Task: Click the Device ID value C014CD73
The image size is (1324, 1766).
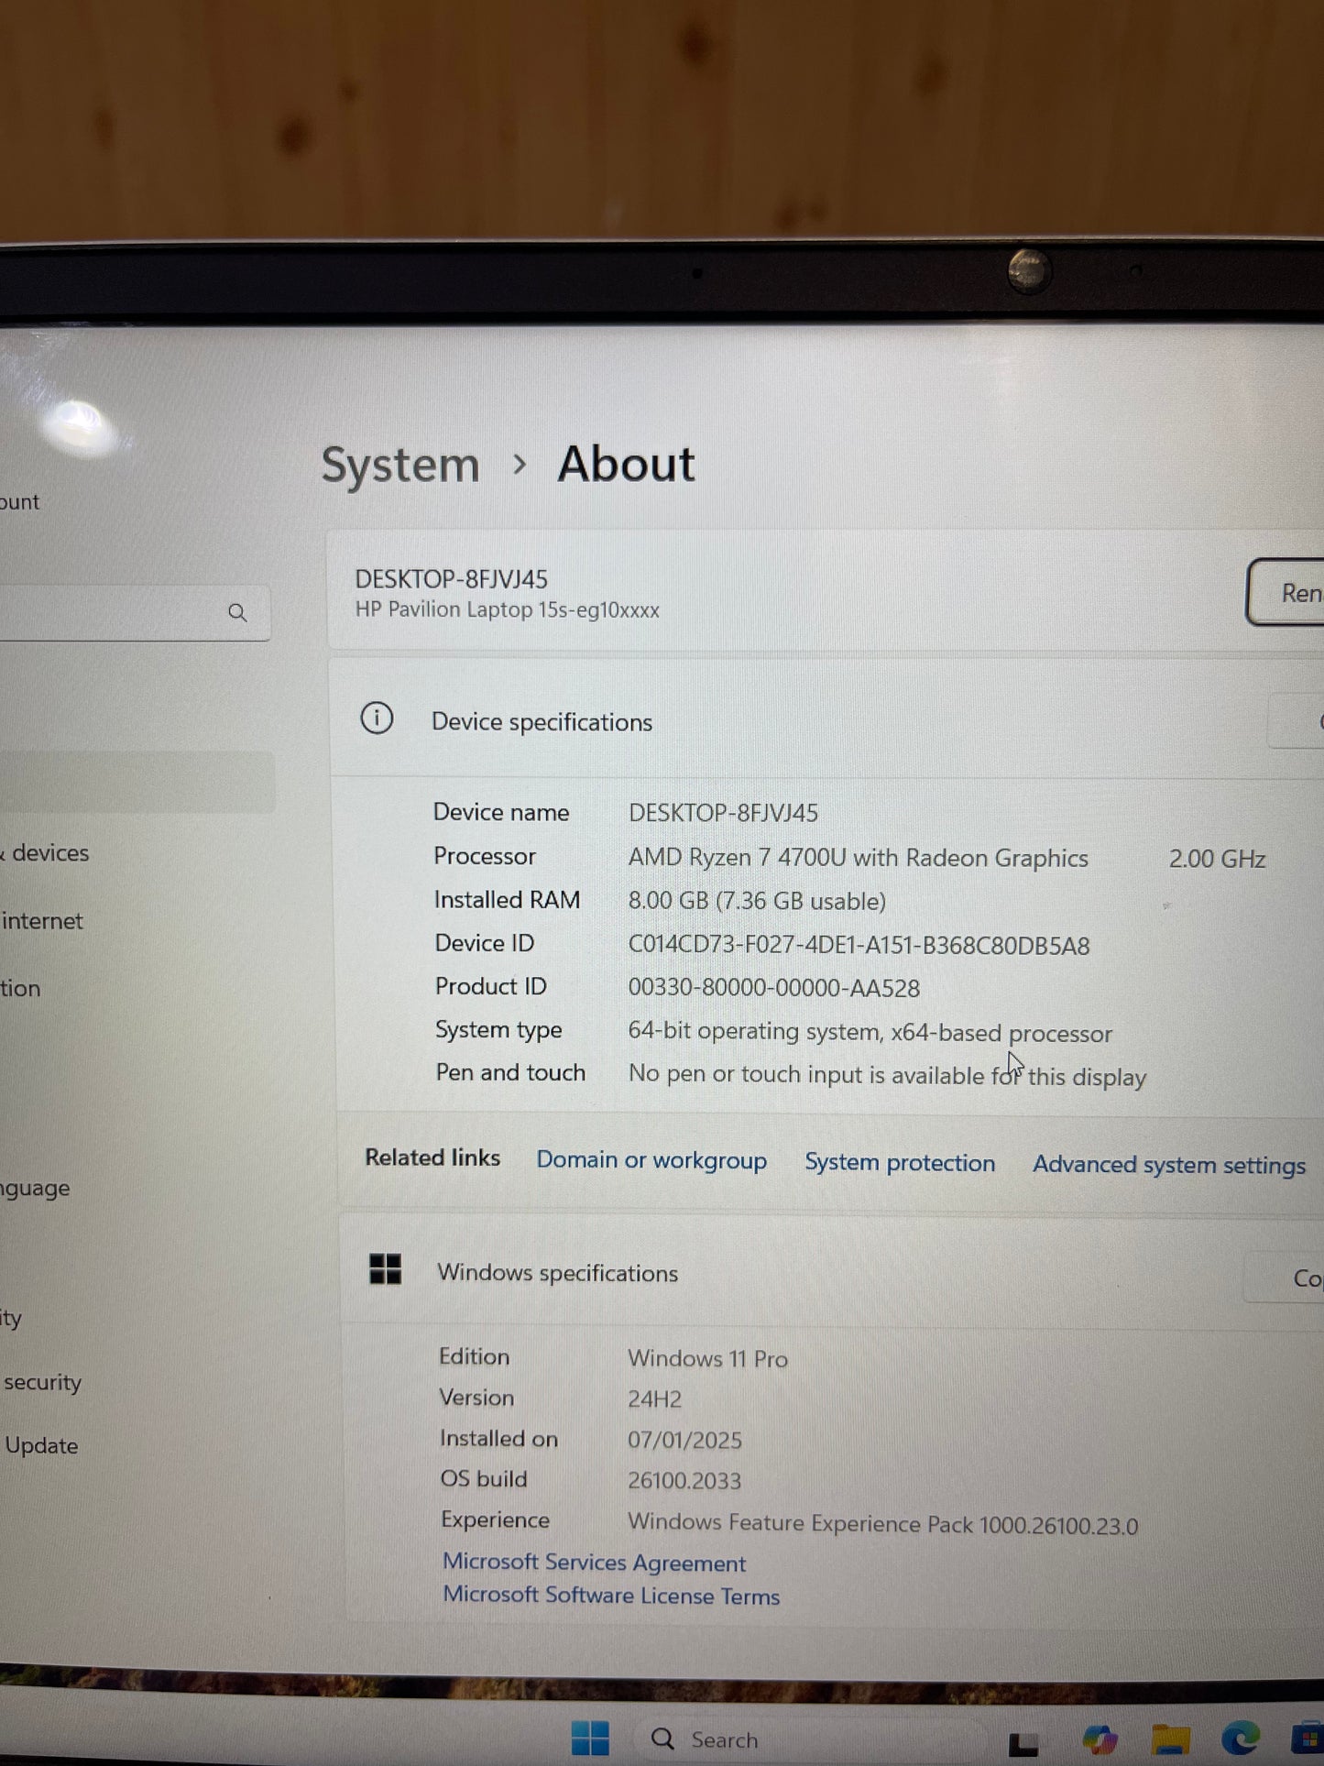Action: click(859, 946)
